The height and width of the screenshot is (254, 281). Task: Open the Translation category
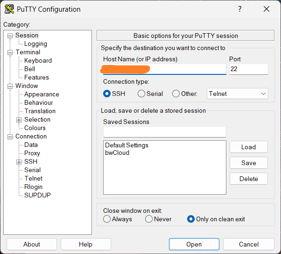(x=40, y=111)
